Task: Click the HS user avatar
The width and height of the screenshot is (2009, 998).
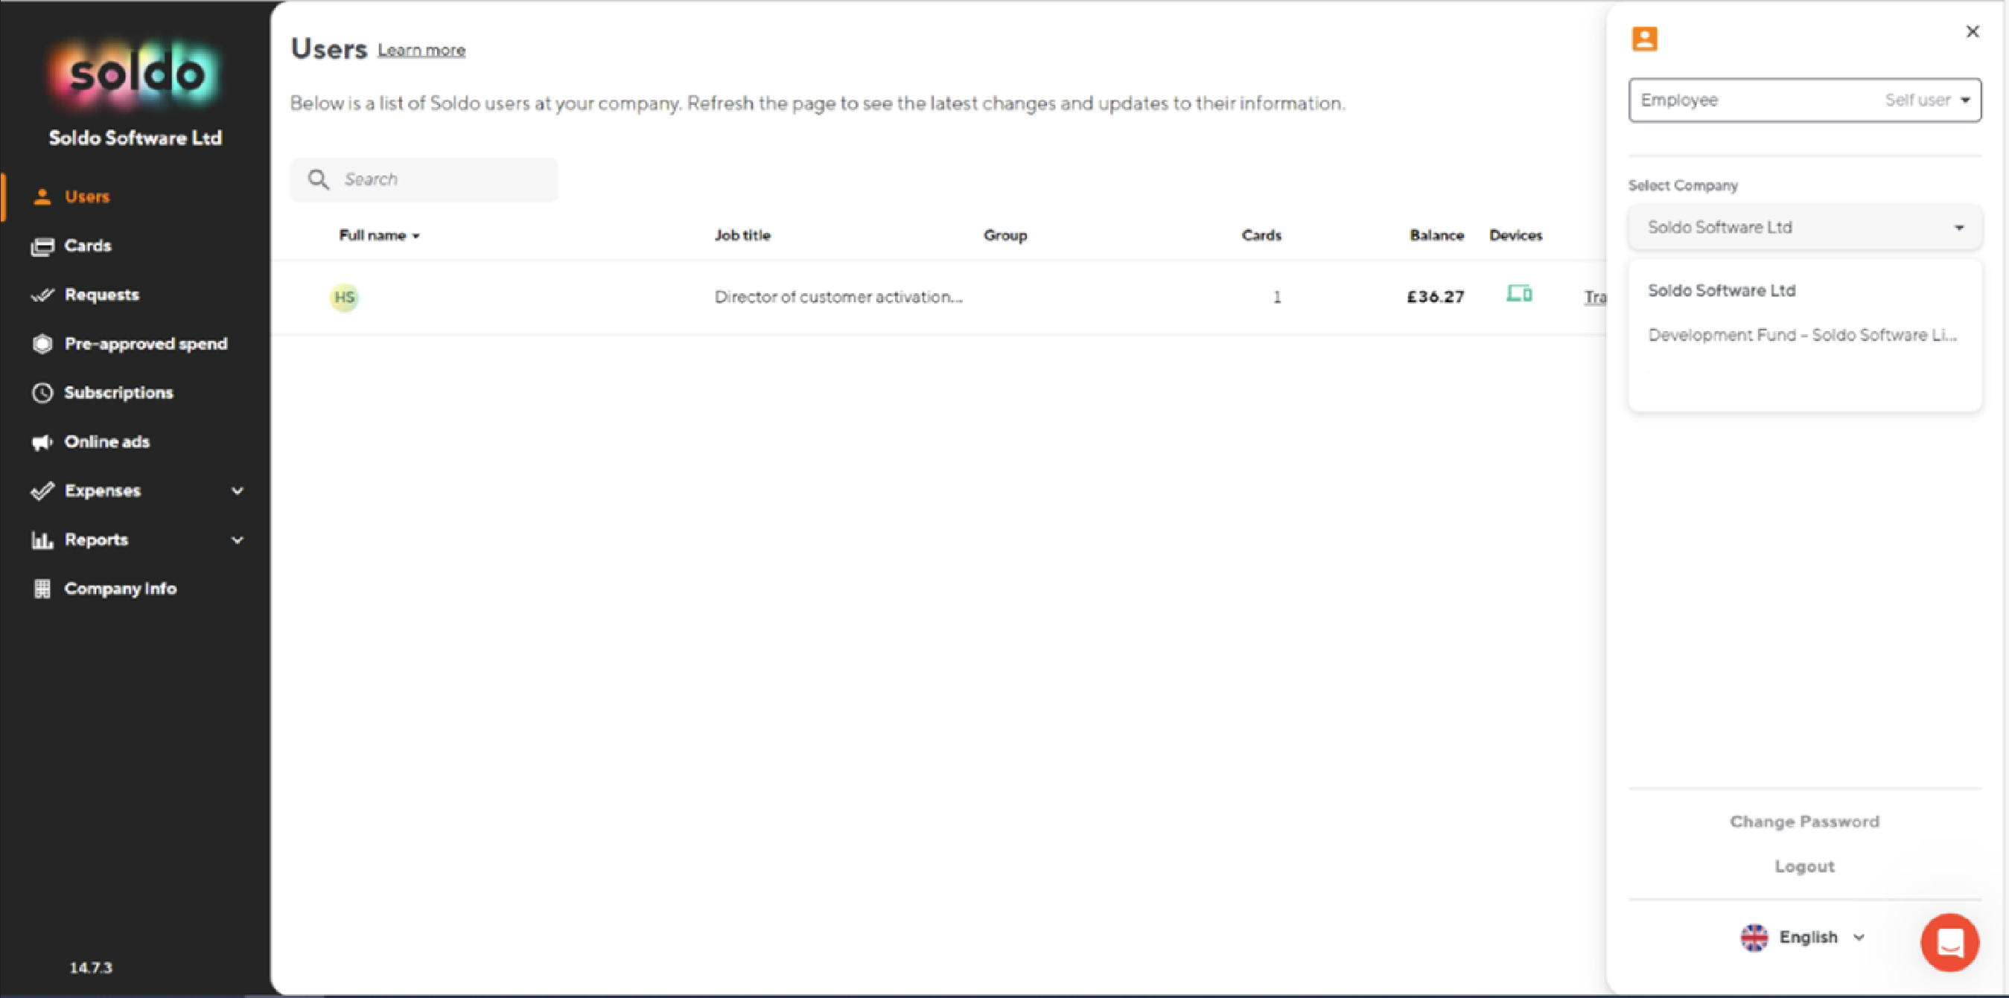Action: pos(344,297)
